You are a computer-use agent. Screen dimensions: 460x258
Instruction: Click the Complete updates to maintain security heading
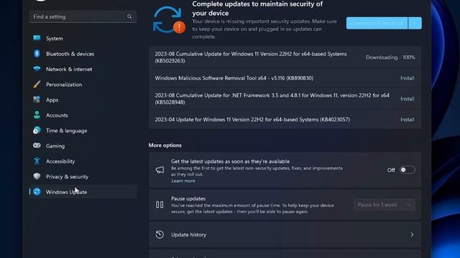pyautogui.click(x=257, y=9)
